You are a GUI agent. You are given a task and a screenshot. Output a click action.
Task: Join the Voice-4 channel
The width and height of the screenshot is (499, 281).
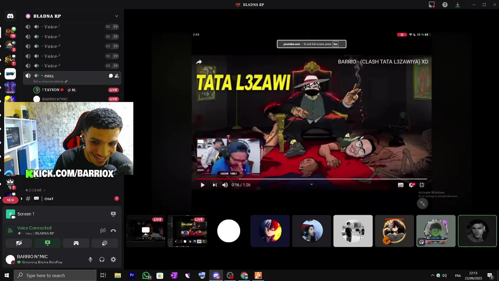coord(72,46)
